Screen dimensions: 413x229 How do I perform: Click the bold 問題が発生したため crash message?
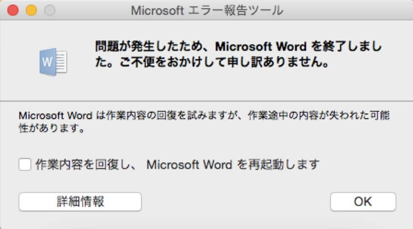[239, 54]
